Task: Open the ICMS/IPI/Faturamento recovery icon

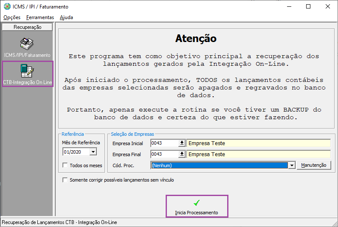Action: pos(27,48)
